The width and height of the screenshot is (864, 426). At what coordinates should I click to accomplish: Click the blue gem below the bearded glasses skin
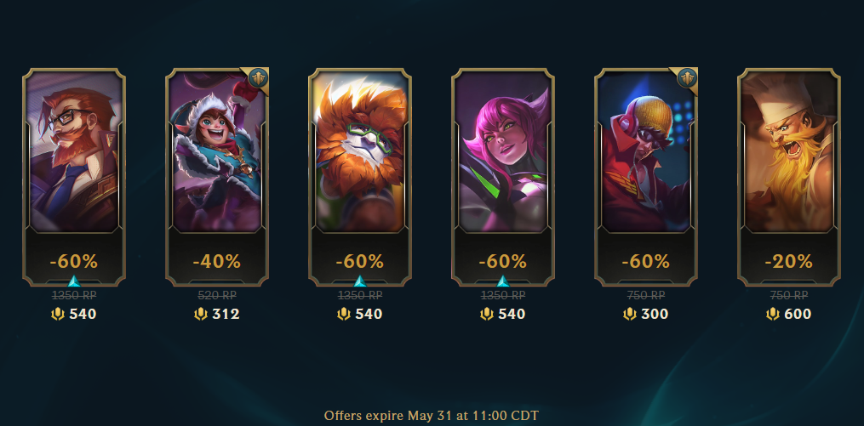click(x=74, y=281)
